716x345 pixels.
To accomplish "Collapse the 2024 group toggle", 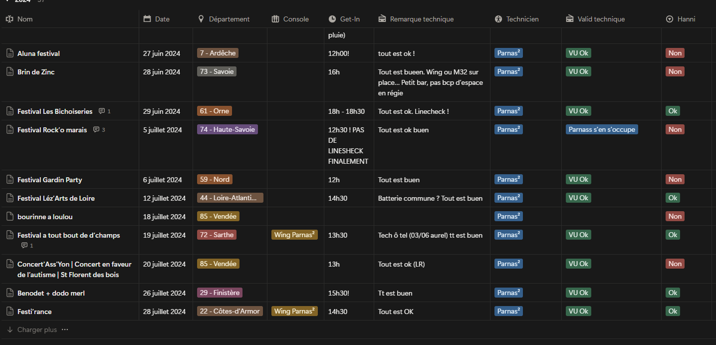I will coord(7,1).
